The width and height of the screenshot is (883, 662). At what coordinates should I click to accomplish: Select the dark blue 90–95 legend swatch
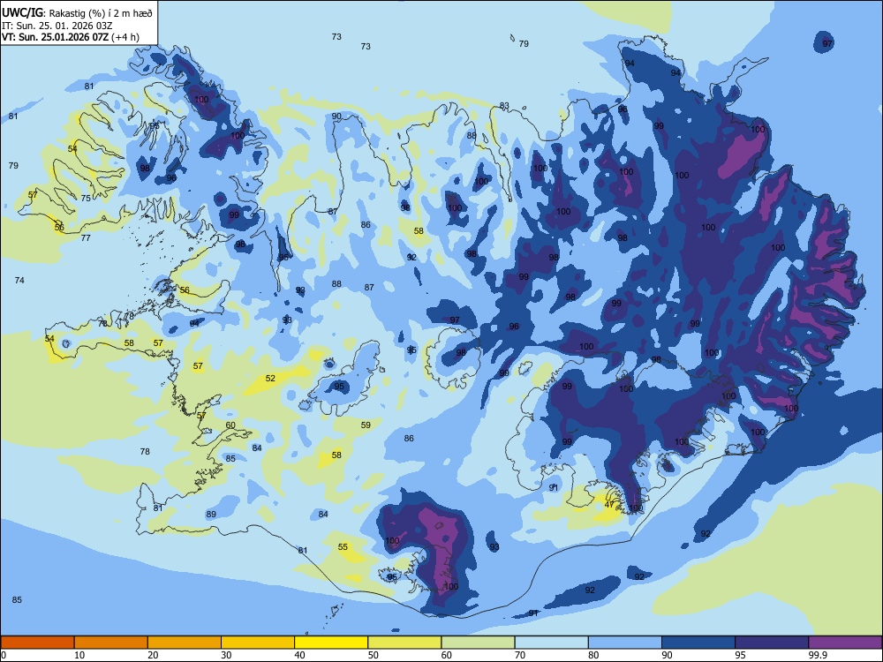[x=698, y=643]
